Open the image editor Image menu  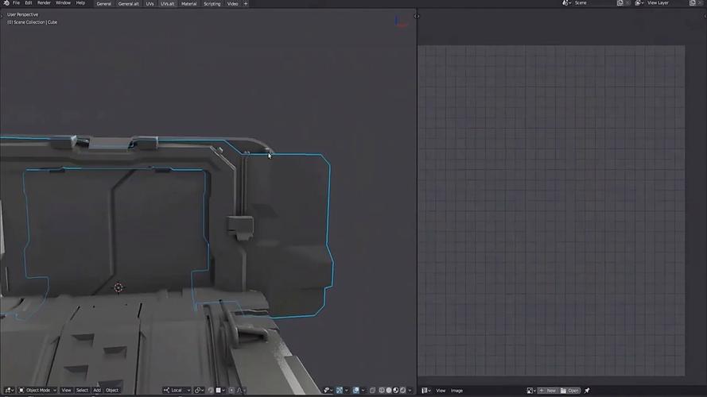coord(456,390)
